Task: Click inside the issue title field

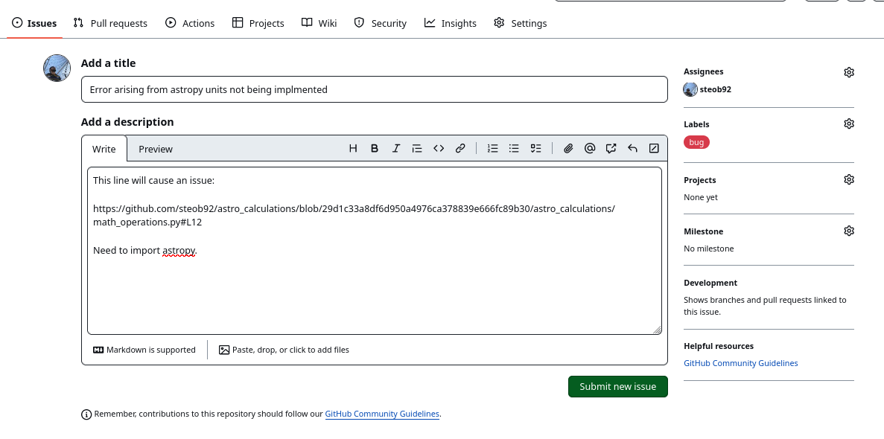Action: click(x=372, y=89)
